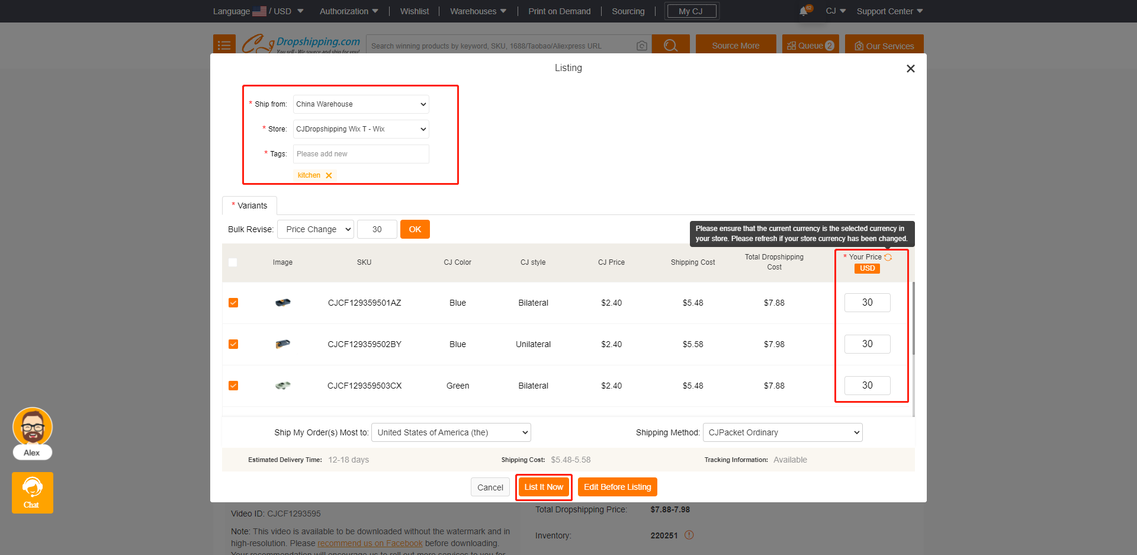
Task: Click Edit Before Listing button
Action: click(617, 487)
